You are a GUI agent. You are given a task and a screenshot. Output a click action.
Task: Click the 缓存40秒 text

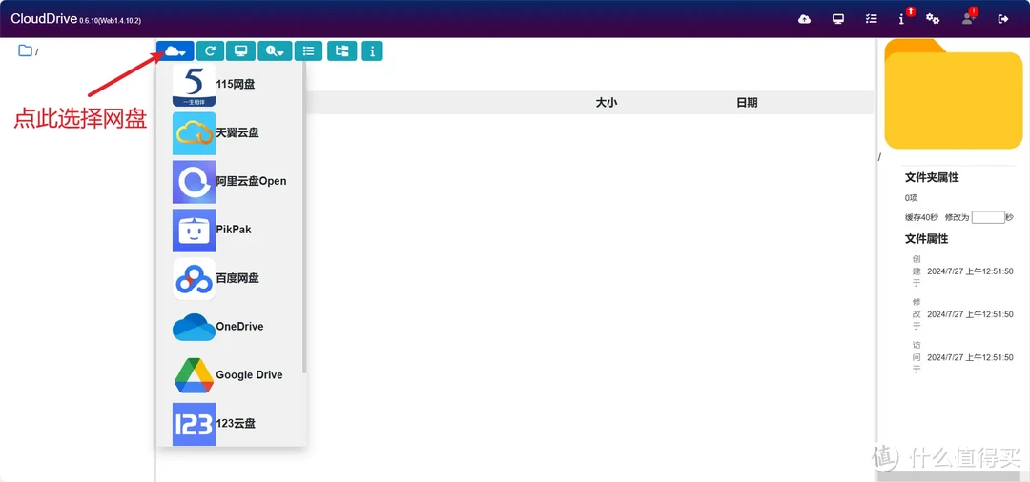(x=921, y=218)
